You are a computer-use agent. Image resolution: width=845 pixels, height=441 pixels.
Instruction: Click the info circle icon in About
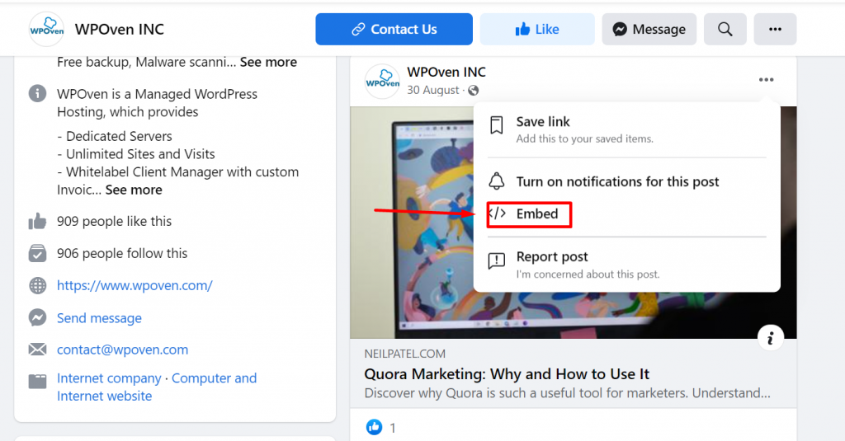coord(37,94)
